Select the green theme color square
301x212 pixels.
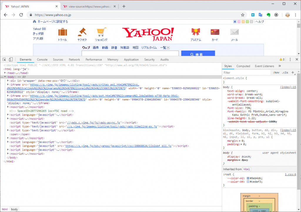(x=247, y=22)
